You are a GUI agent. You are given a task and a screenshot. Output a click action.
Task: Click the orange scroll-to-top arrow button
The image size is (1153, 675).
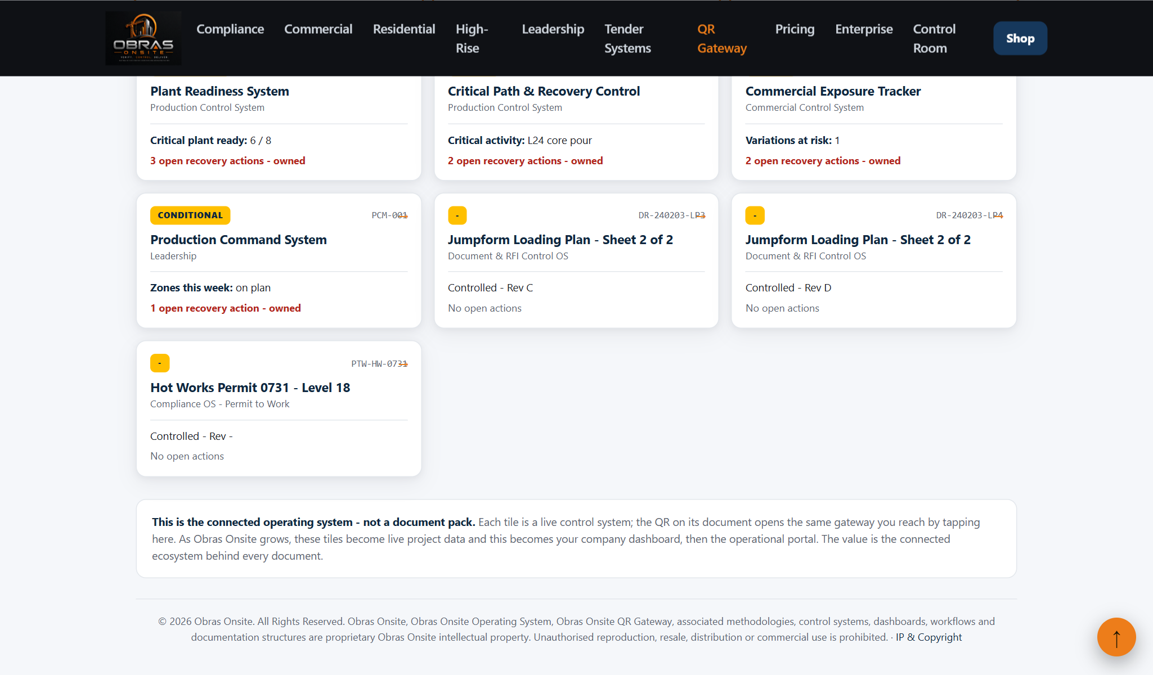[1116, 637]
